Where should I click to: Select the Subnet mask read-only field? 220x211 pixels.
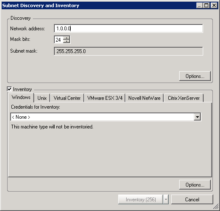click(x=128, y=51)
